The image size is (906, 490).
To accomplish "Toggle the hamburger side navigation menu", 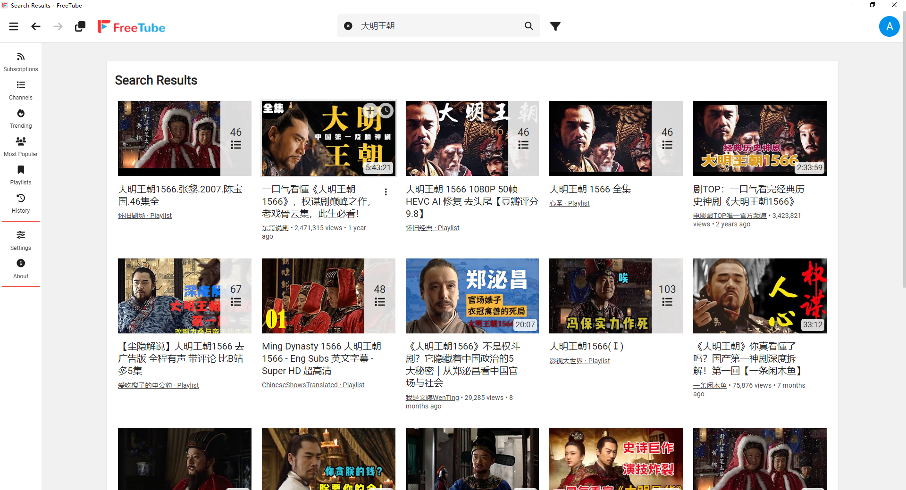I will coord(14,26).
